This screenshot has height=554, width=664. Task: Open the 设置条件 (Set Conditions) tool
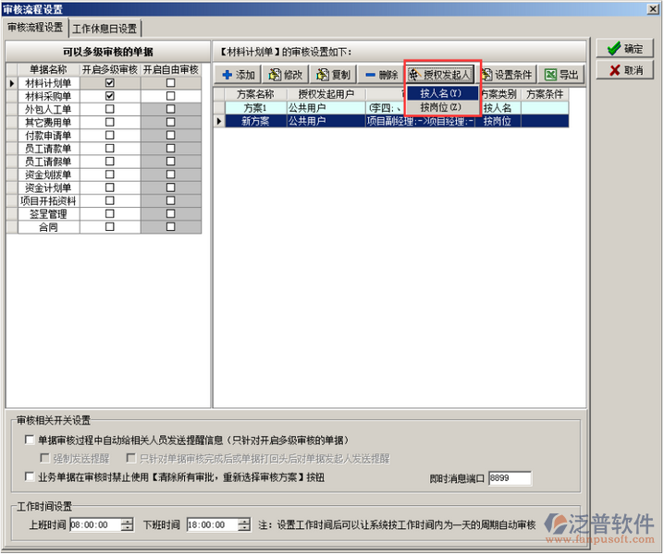pos(506,75)
